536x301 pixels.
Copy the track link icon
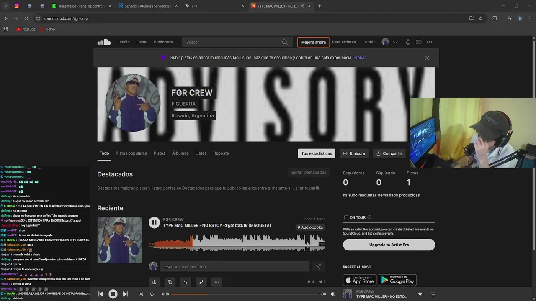coord(170,282)
